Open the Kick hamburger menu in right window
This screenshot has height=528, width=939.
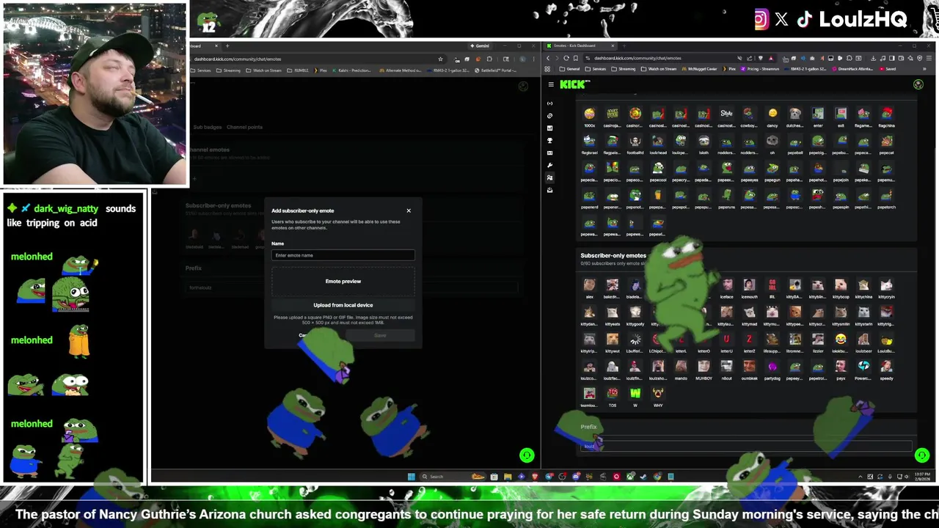(x=551, y=84)
